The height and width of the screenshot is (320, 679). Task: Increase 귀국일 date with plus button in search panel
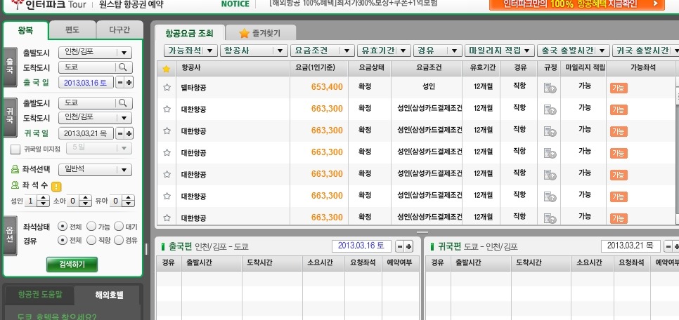click(129, 133)
